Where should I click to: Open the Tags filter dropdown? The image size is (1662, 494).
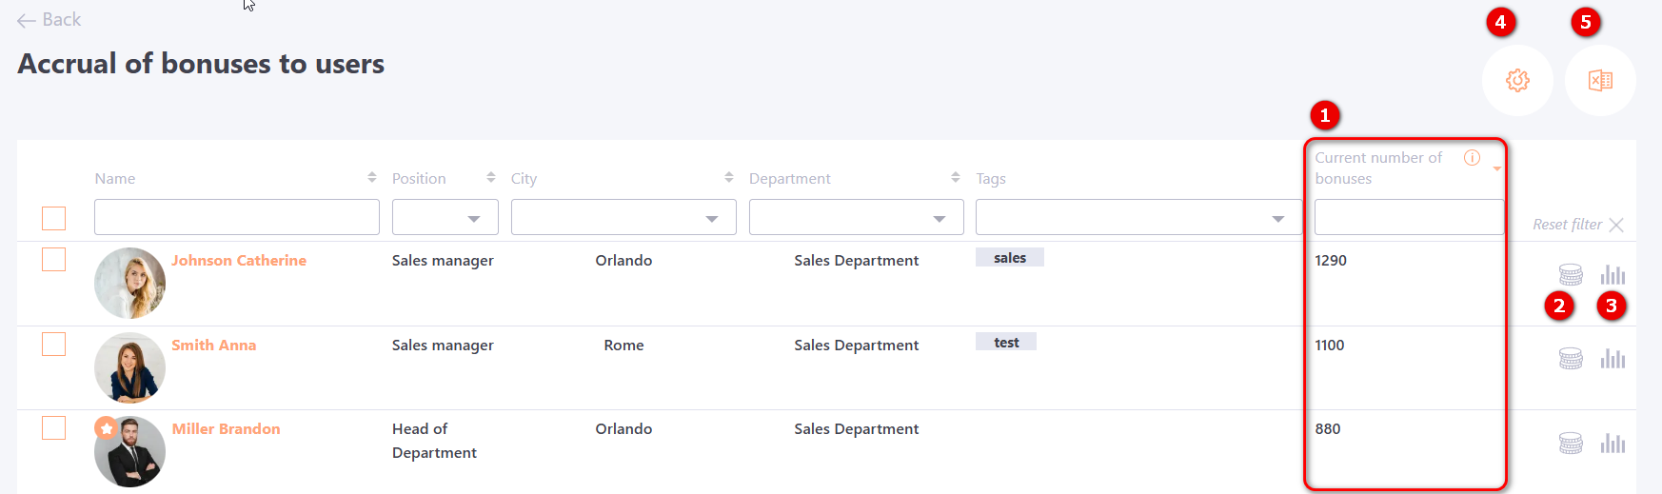(x=1138, y=218)
